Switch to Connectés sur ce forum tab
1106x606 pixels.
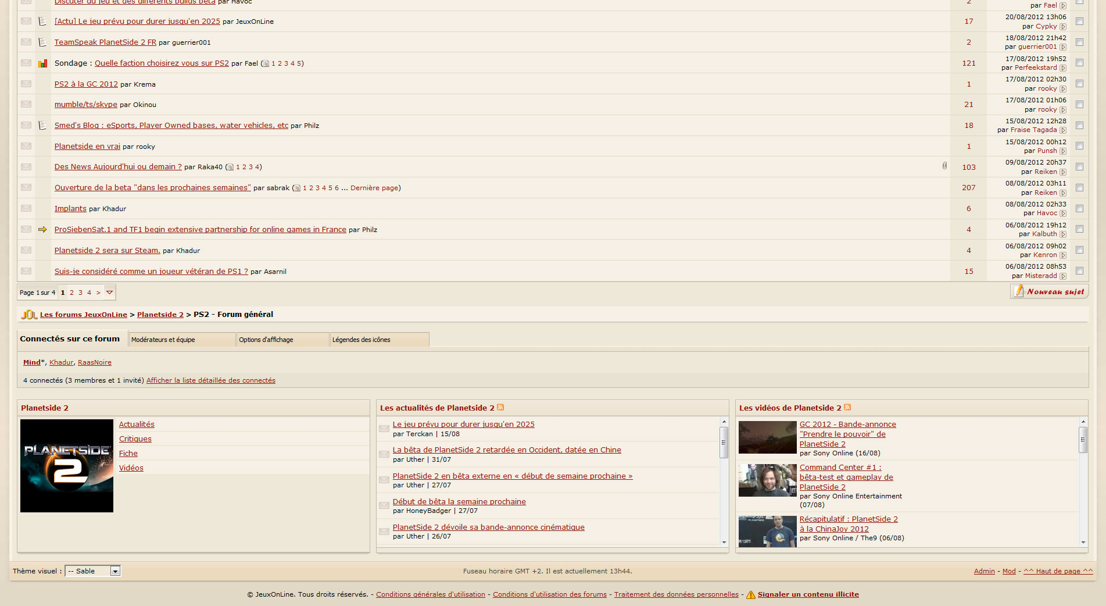(x=70, y=338)
